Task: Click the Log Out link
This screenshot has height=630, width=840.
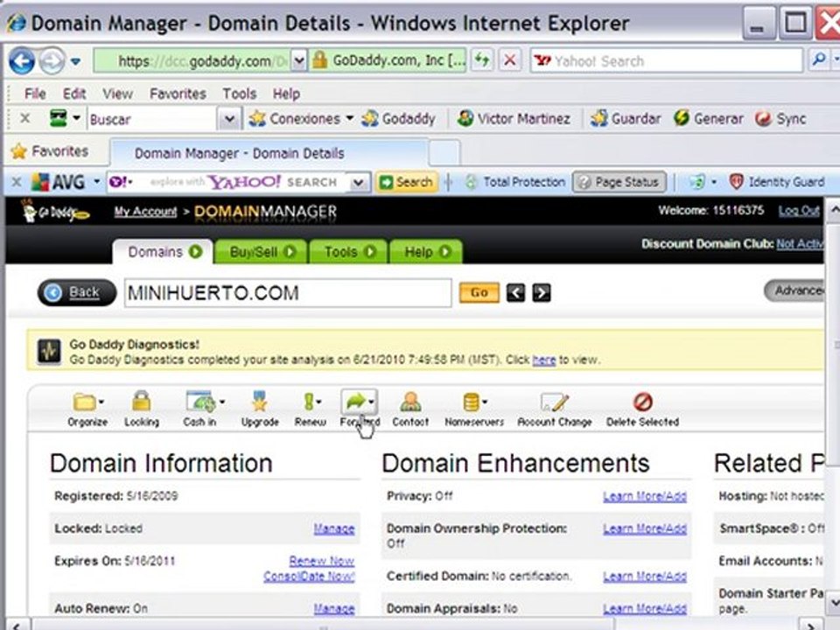Action: [x=799, y=211]
